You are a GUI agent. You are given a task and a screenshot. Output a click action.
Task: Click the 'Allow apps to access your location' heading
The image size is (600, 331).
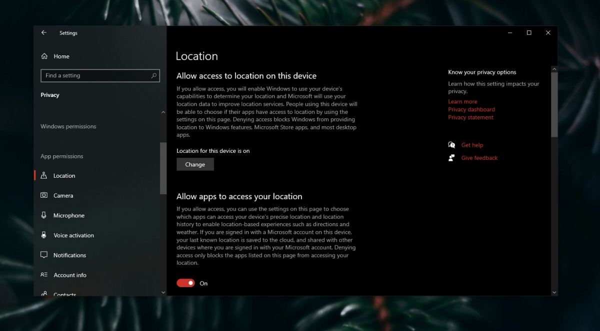pos(239,196)
